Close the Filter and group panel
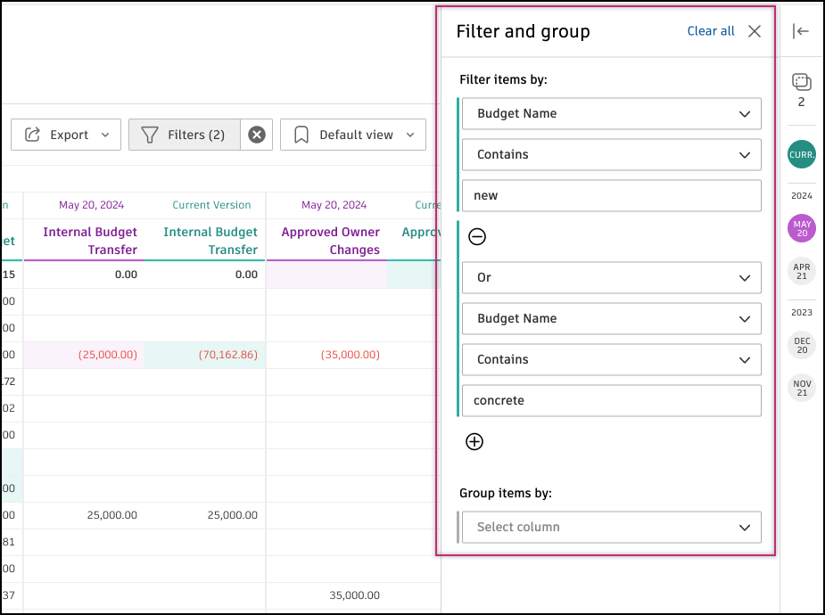Screen dimensions: 825x615 755,31
